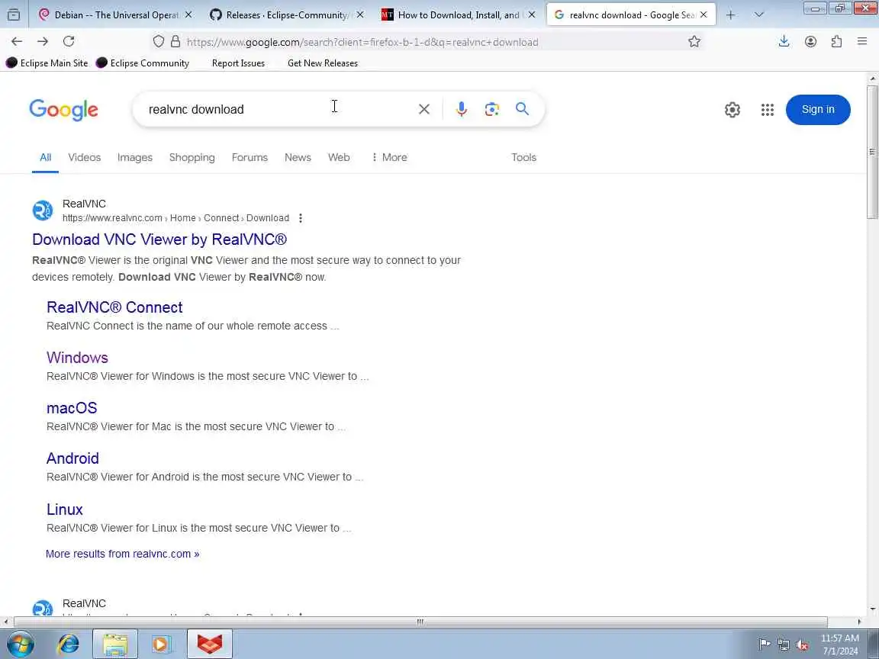Open Google quick settings gear icon
Image resolution: width=879 pixels, height=659 pixels.
coord(732,110)
